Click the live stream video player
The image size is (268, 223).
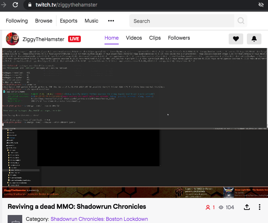[x=134, y=123]
